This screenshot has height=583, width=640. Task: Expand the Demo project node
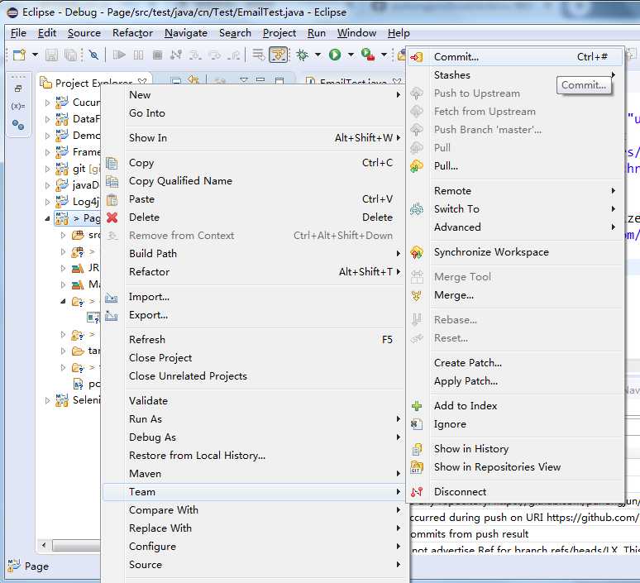point(47,136)
